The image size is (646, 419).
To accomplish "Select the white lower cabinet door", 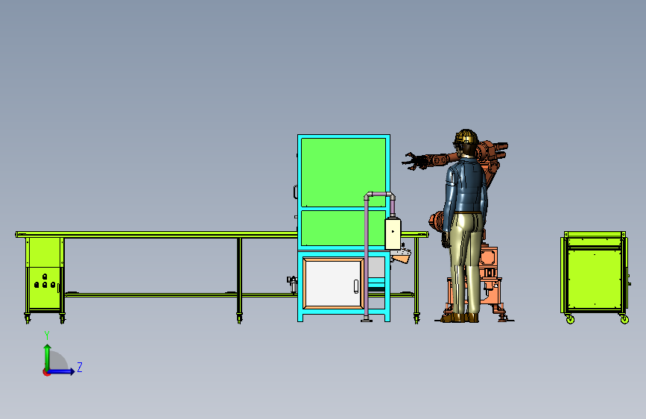I will coord(333,283).
